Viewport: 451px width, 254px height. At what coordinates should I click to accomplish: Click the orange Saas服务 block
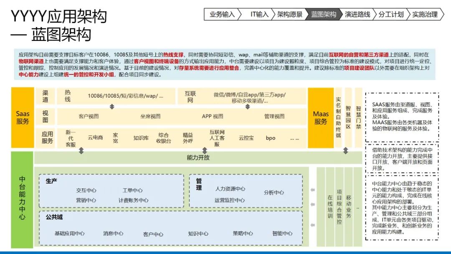pos(23,118)
